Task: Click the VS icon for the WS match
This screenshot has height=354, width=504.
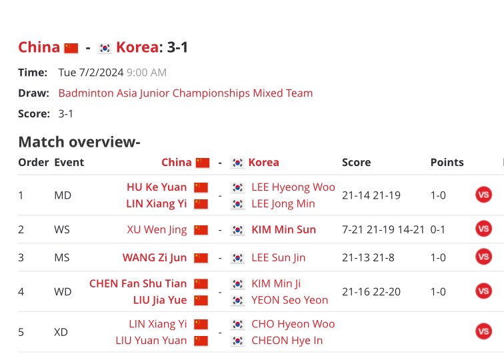Action: pos(483,229)
